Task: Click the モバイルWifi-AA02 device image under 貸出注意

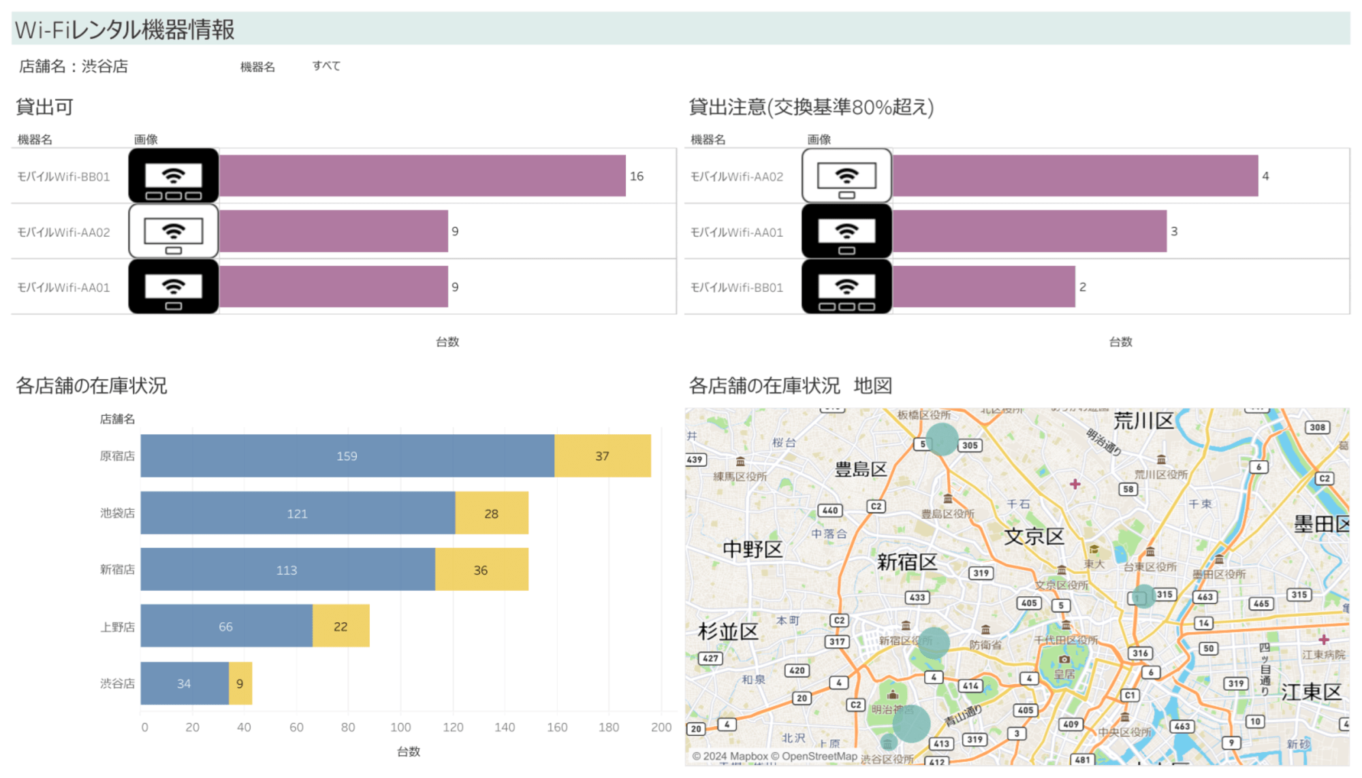Action: click(x=846, y=176)
